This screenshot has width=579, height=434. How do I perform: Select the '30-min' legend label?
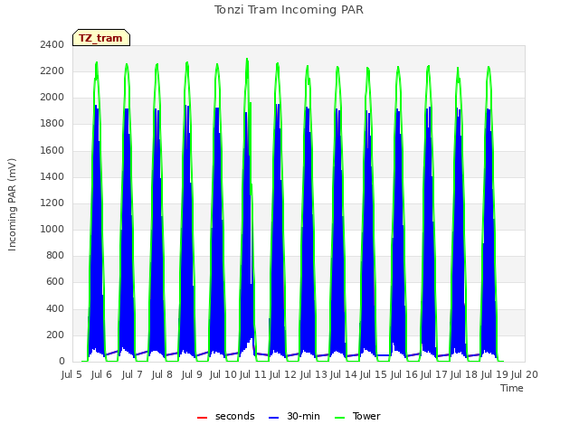click(x=303, y=416)
